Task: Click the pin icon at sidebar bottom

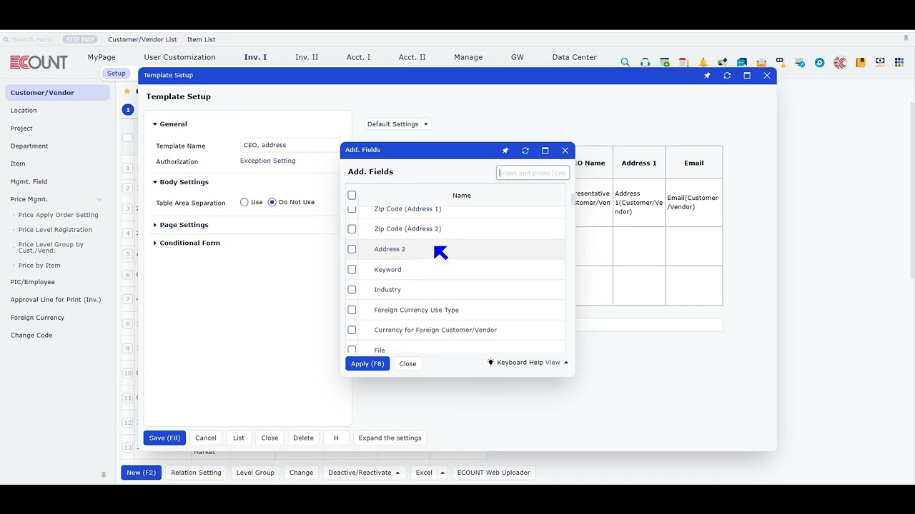Action: [104, 475]
